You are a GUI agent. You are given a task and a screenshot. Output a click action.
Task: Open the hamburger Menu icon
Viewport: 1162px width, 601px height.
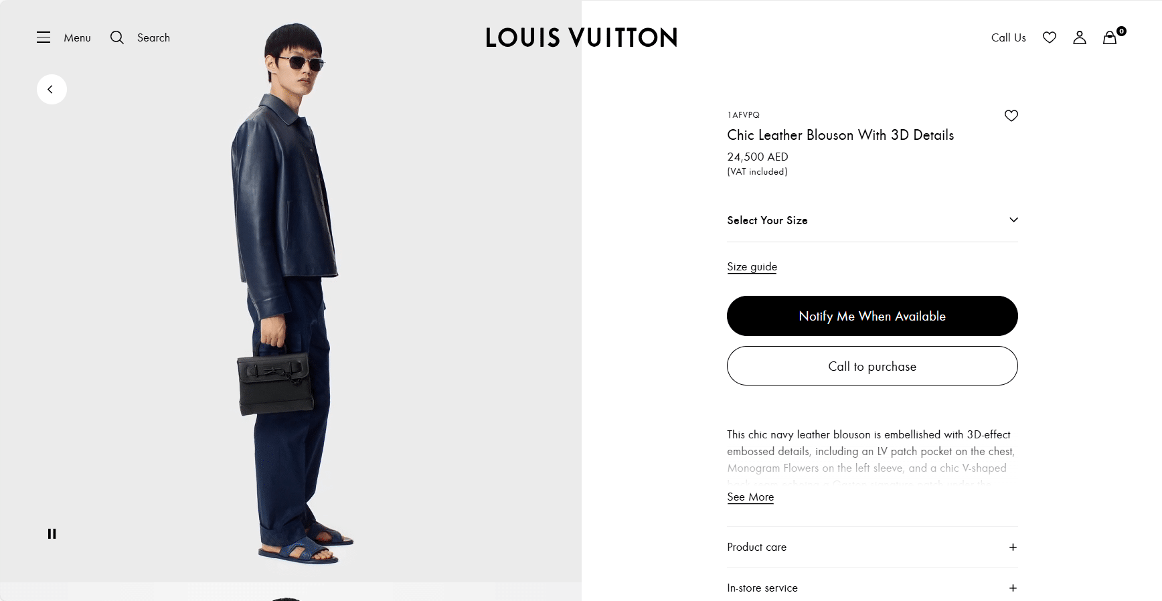coord(44,37)
